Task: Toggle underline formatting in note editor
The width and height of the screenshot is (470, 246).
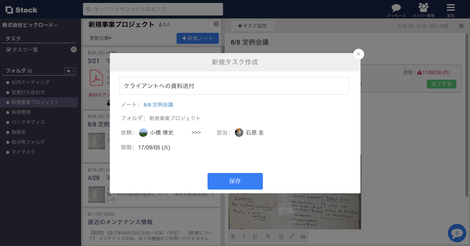Action: (255, 236)
